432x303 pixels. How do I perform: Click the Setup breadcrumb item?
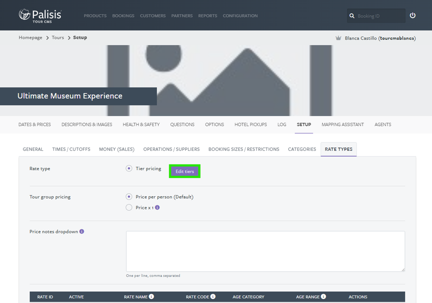(x=80, y=38)
